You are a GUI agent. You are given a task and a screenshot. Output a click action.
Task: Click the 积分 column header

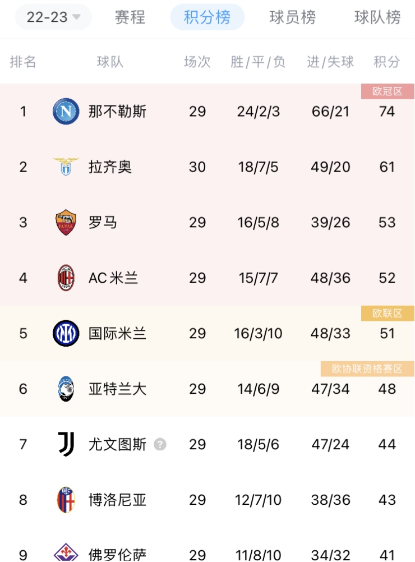pyautogui.click(x=387, y=62)
